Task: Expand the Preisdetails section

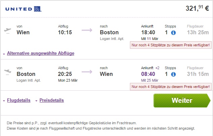Action: (51, 100)
